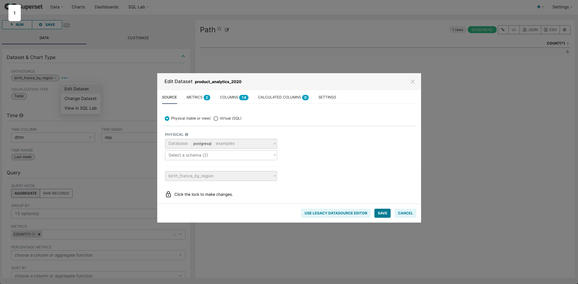Click the query duration 00:00:00.42 badge

coord(482,30)
